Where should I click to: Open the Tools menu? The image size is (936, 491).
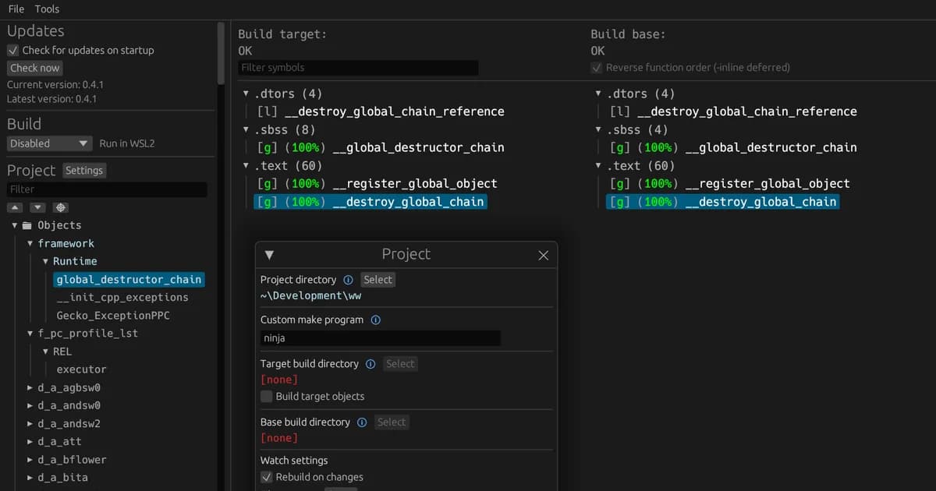[47, 9]
